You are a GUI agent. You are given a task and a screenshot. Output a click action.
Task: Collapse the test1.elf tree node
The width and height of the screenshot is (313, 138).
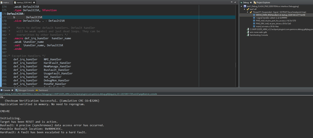point(244,9)
